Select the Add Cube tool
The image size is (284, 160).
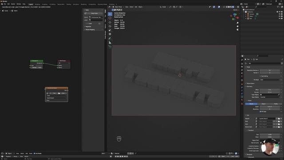(110, 47)
